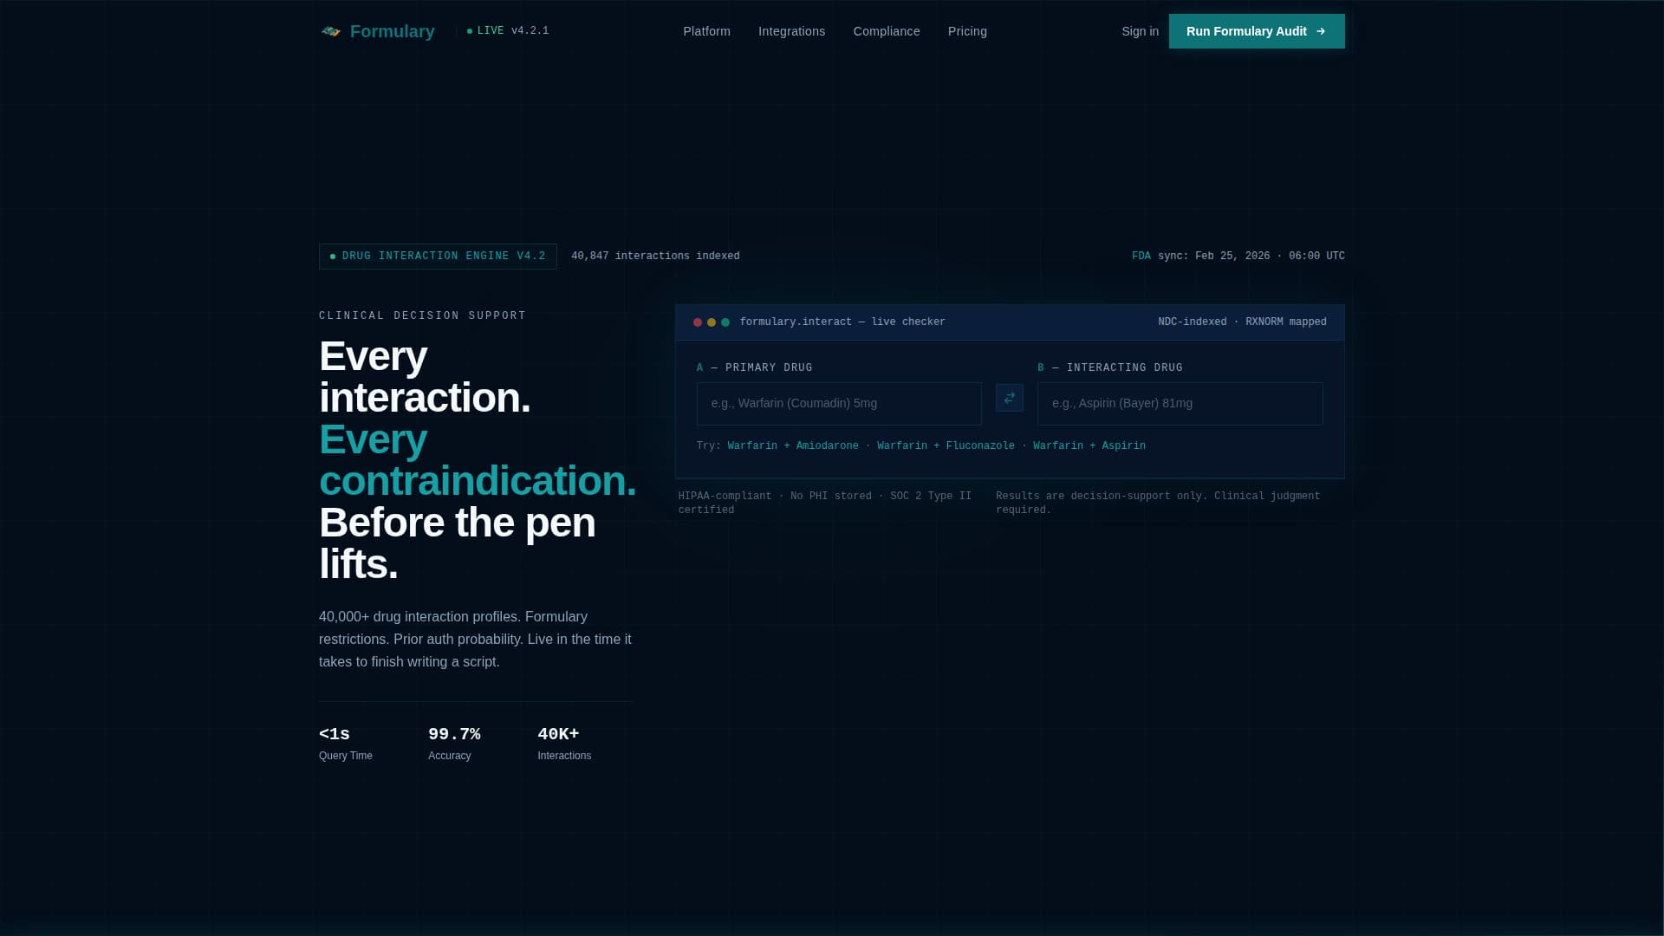Click the Formulary brand name
Viewport: 1664px width, 936px height.
(x=392, y=31)
